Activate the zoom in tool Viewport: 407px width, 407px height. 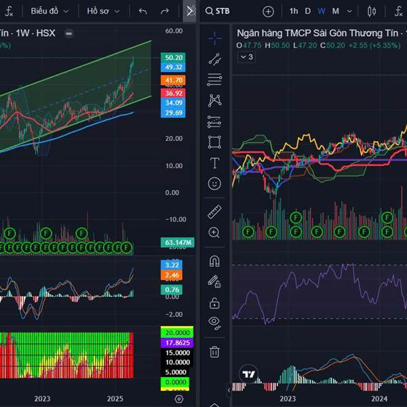(x=214, y=233)
